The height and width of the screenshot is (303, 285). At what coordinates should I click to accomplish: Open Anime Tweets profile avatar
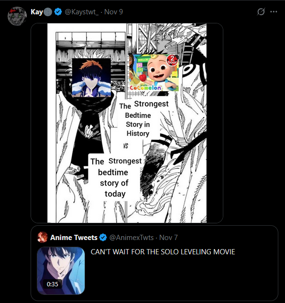click(x=43, y=237)
